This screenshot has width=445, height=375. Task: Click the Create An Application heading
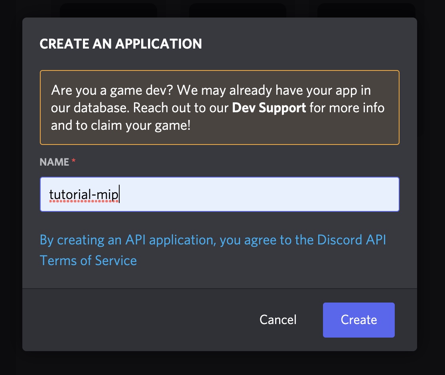pos(120,44)
